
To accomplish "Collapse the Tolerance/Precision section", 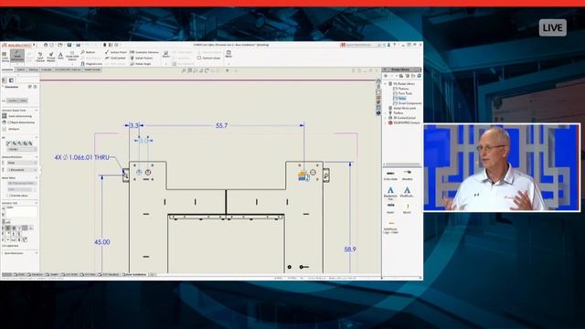I will [x=37, y=157].
